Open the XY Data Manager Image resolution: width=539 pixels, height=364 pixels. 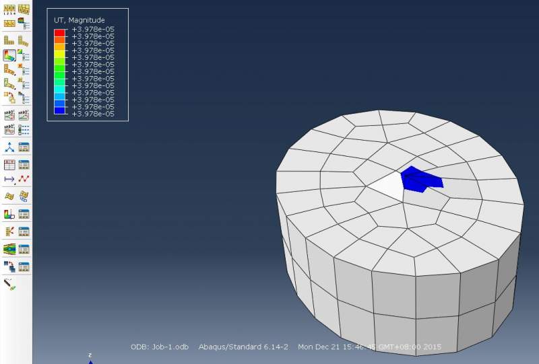click(24, 165)
